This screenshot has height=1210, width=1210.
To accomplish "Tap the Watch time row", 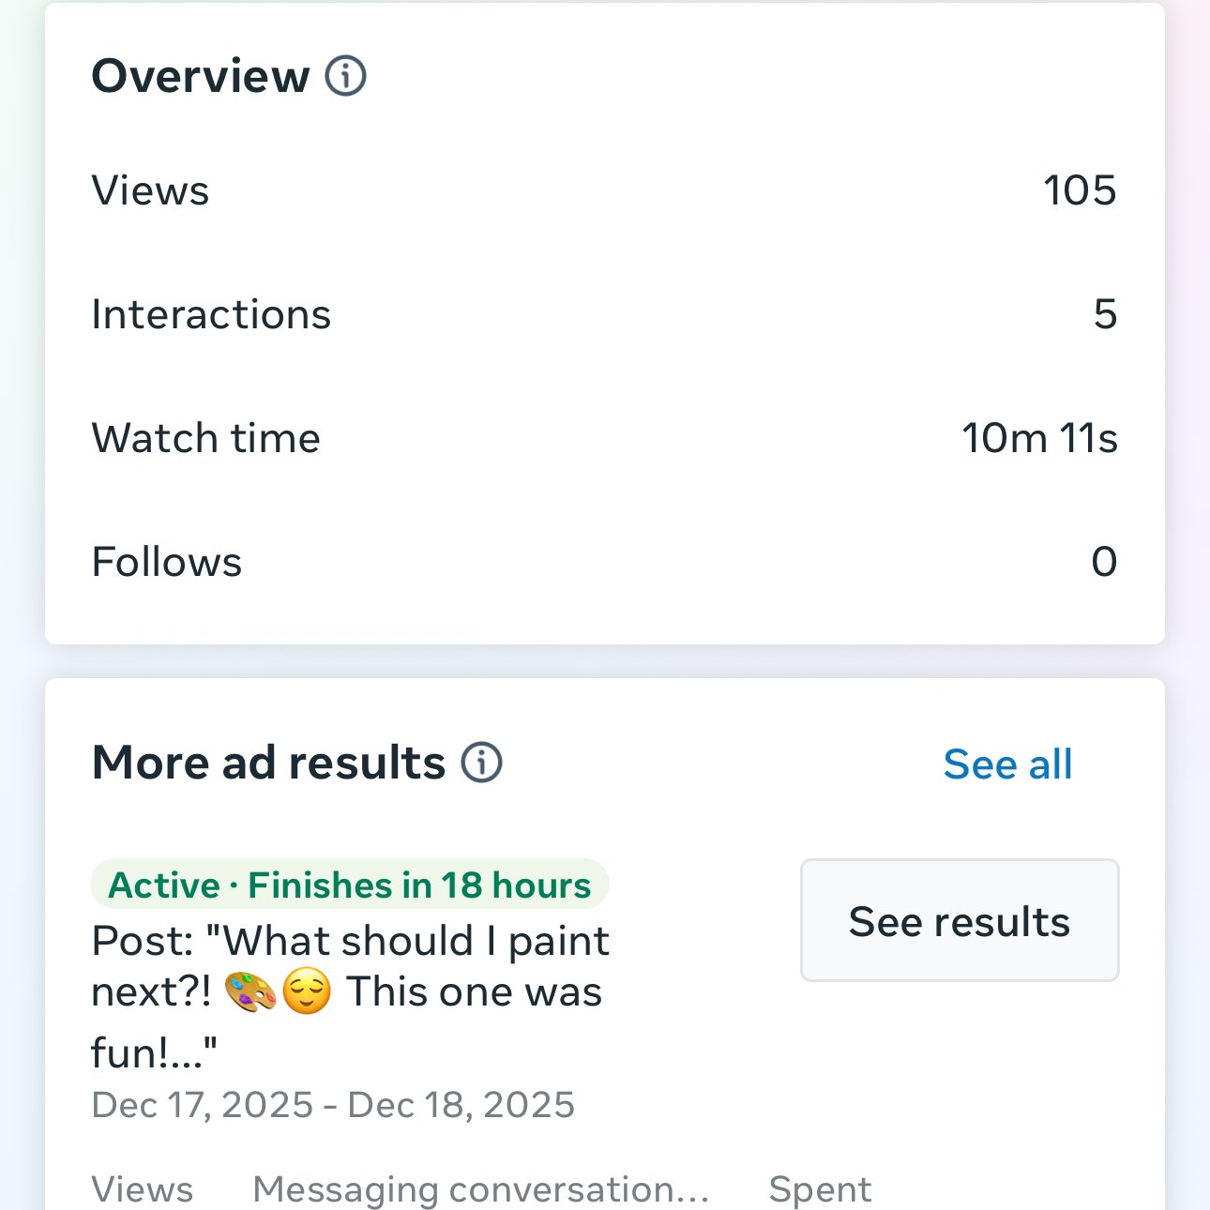I will click(x=605, y=438).
